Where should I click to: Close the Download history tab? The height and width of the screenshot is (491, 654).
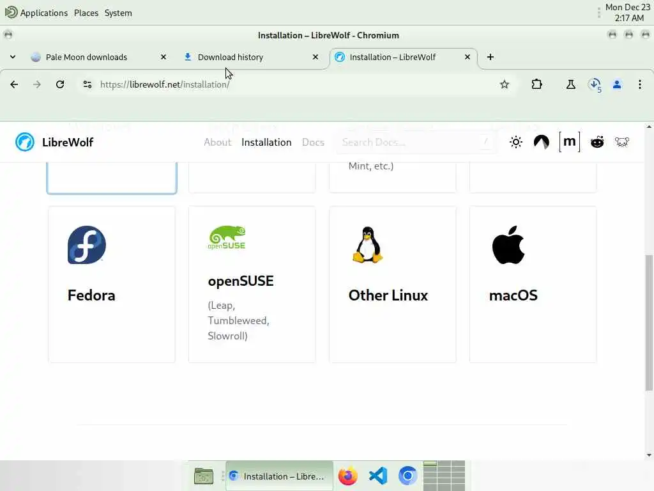(x=316, y=57)
